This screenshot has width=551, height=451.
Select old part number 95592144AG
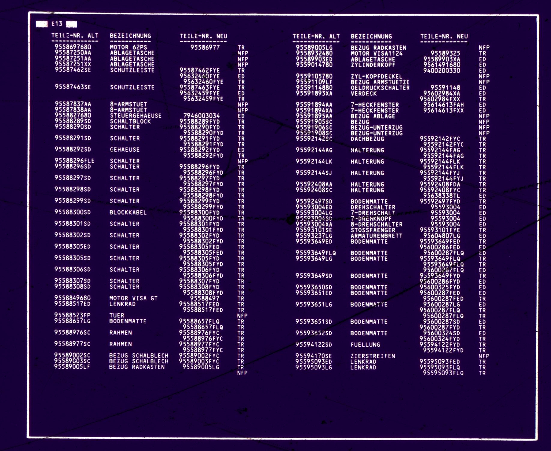point(314,150)
